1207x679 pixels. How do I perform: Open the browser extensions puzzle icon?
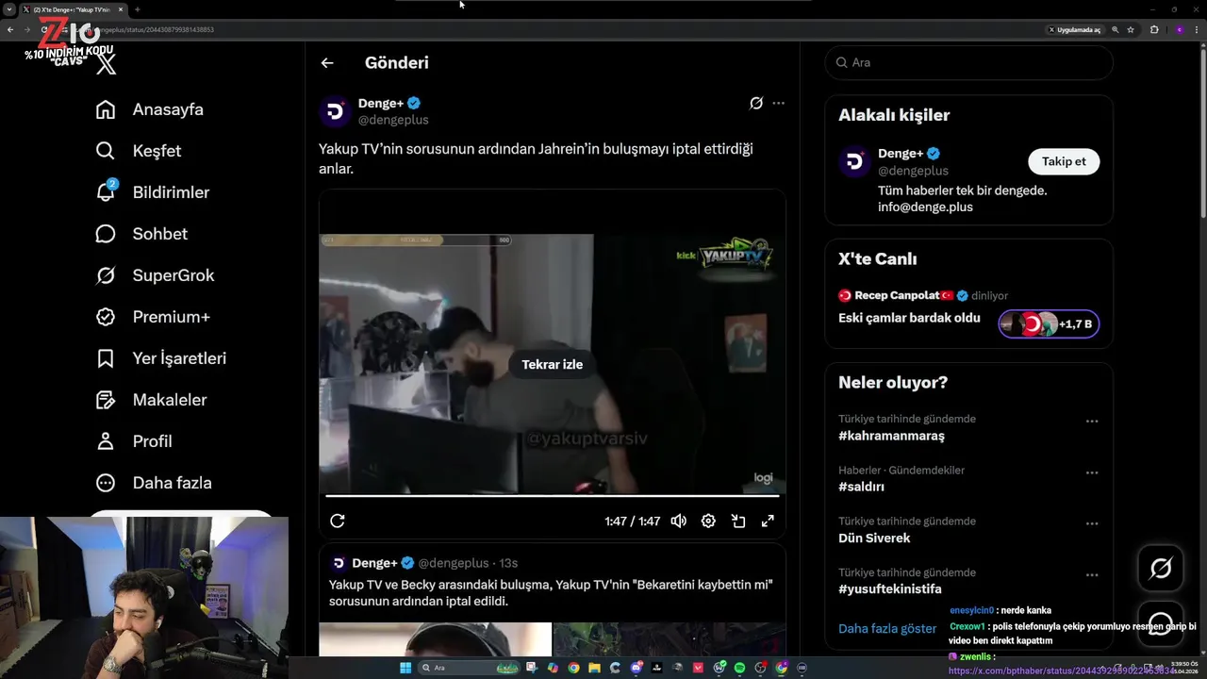tap(1154, 30)
